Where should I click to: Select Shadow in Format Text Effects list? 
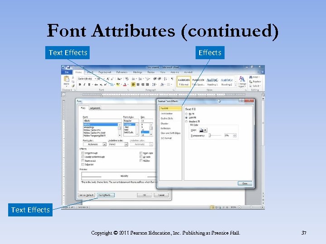coord(164,123)
